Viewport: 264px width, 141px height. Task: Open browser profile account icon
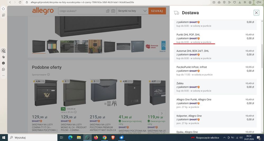tap(250, 2)
